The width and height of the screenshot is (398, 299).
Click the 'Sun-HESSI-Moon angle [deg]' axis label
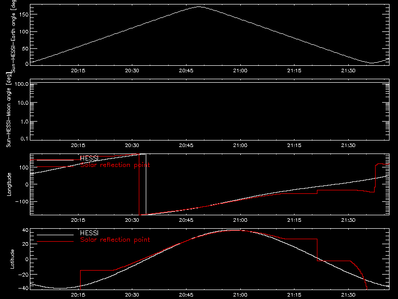point(8,110)
